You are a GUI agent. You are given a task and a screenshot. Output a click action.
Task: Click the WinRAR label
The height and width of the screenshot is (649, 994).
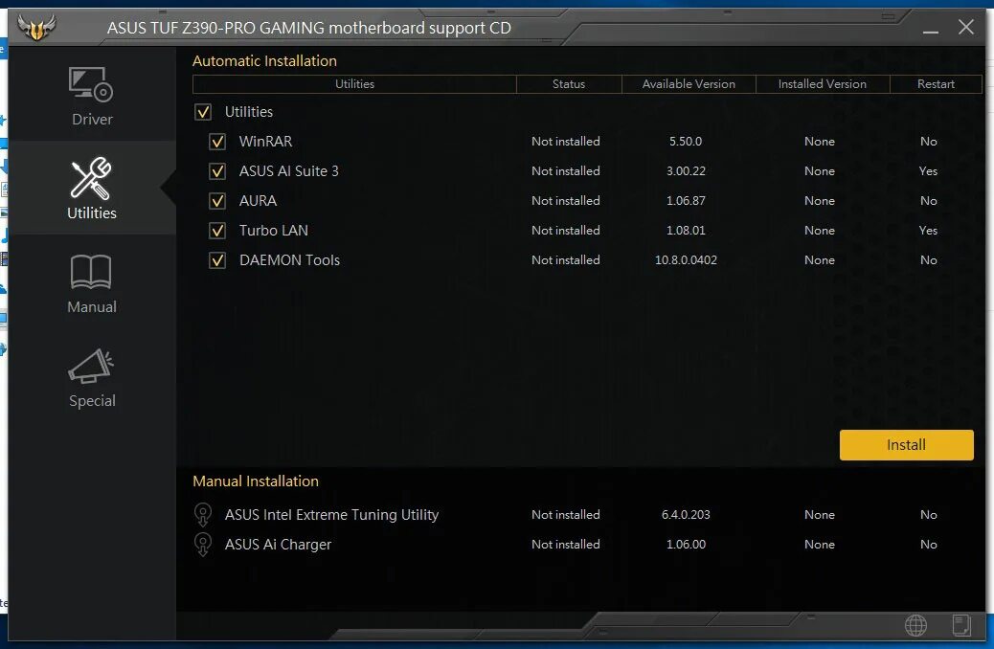tap(265, 142)
